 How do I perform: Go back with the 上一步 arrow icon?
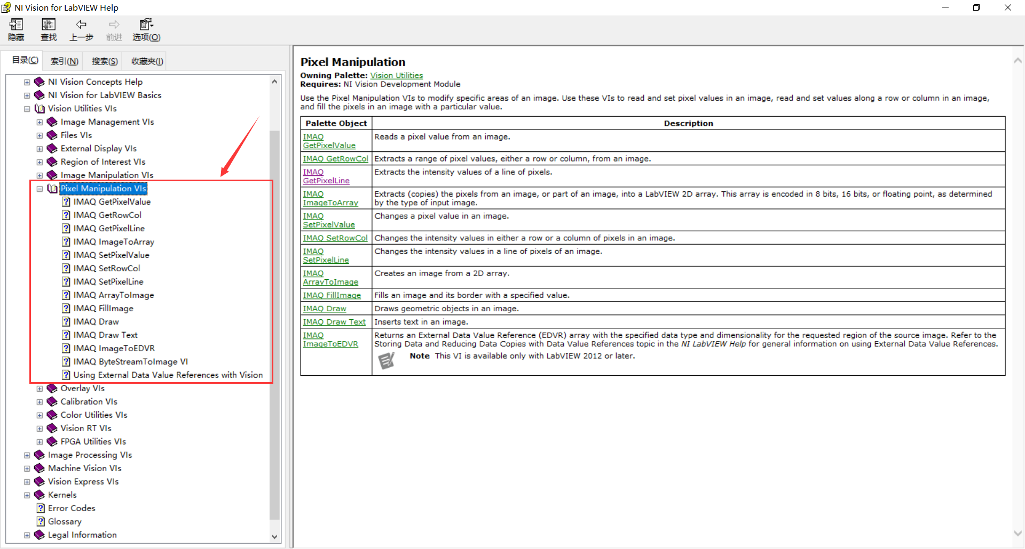(81, 25)
